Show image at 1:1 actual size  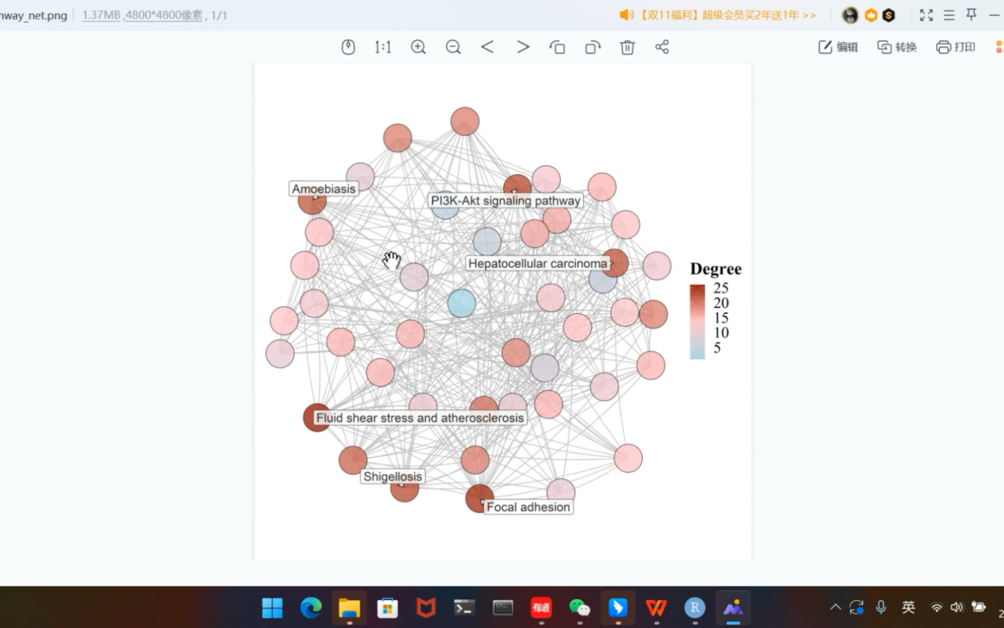383,47
